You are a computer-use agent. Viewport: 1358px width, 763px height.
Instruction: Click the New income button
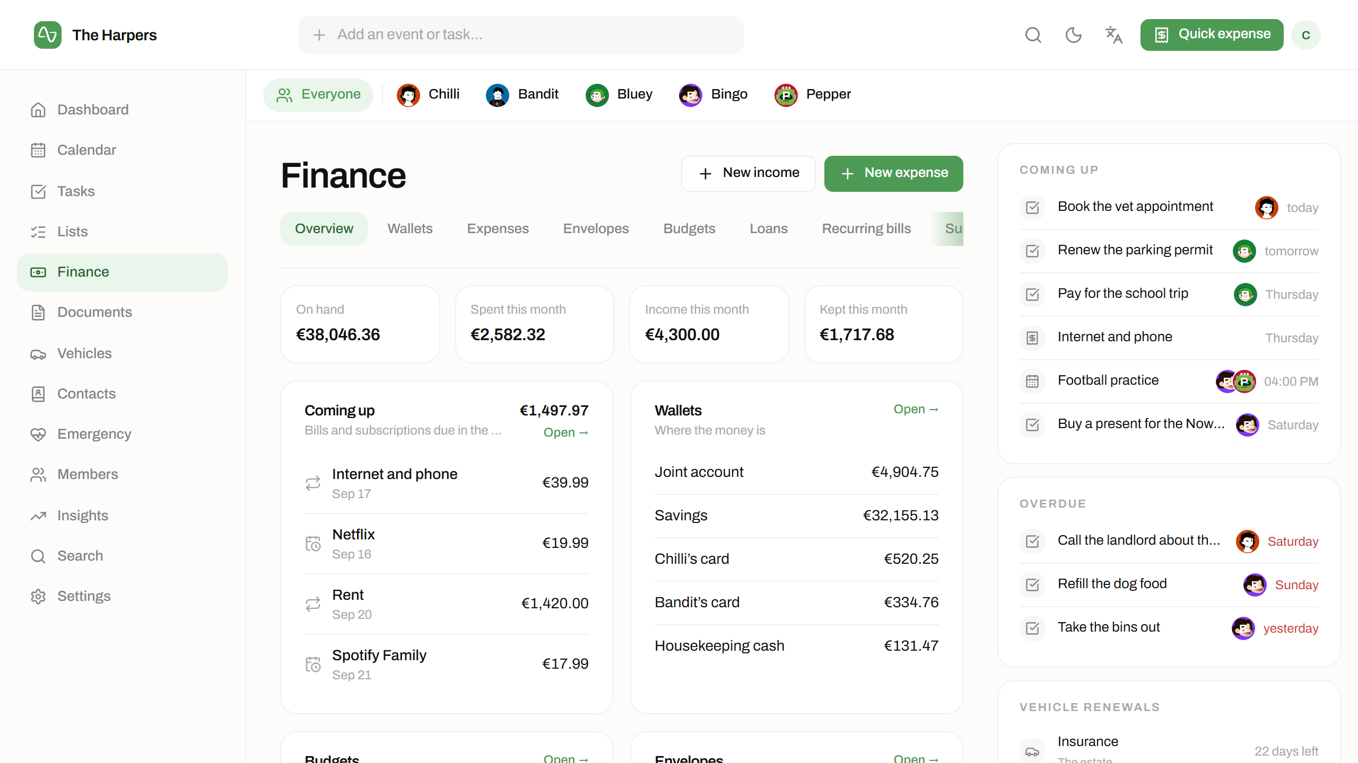(748, 173)
